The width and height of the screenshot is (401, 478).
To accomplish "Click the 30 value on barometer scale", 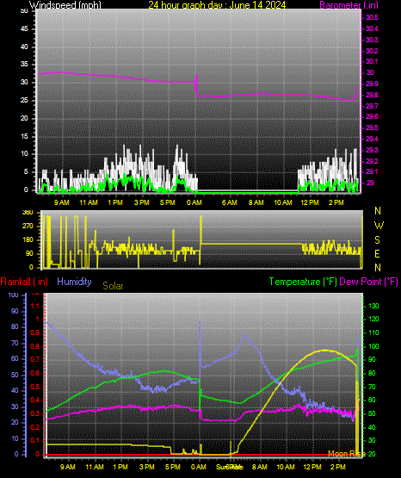I will [370, 72].
